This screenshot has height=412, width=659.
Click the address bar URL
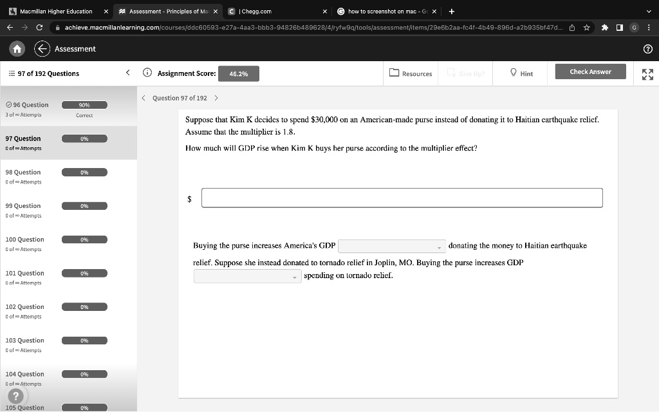(313, 27)
